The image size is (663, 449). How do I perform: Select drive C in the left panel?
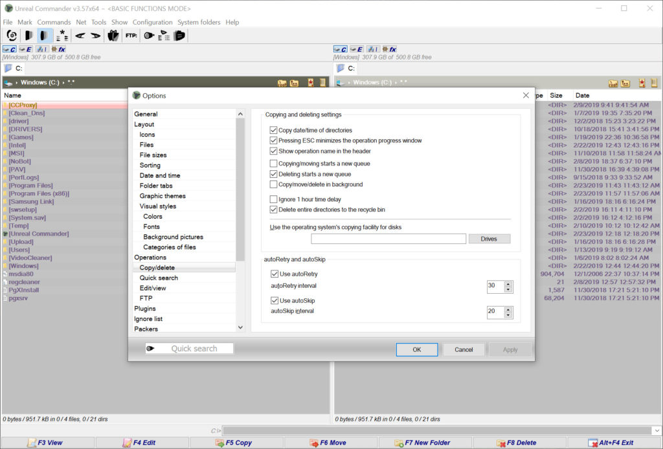[x=9, y=49]
